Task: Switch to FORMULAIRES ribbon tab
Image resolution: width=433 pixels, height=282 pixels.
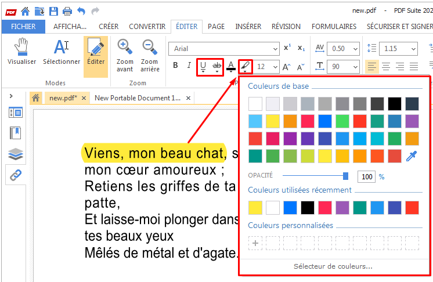Action: (334, 27)
